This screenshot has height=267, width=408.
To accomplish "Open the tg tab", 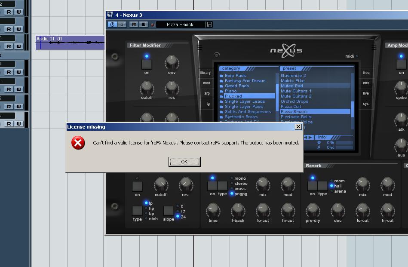I will [208, 104].
